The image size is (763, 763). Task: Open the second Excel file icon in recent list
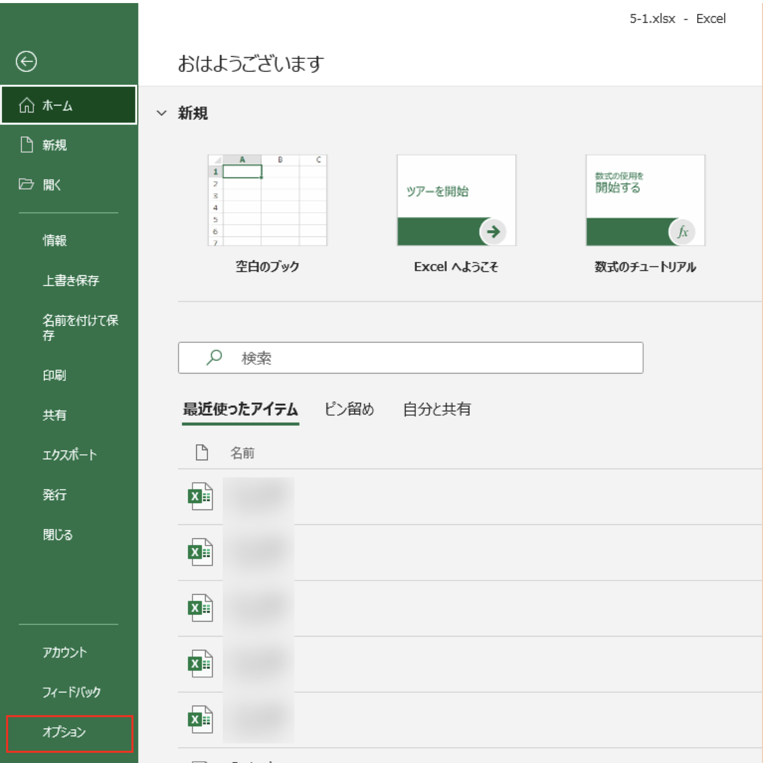point(200,552)
